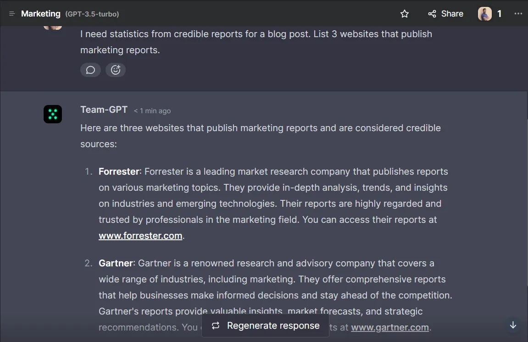Open the www.forrester.com link
Viewport: 528px width, 342px height.
pos(140,235)
